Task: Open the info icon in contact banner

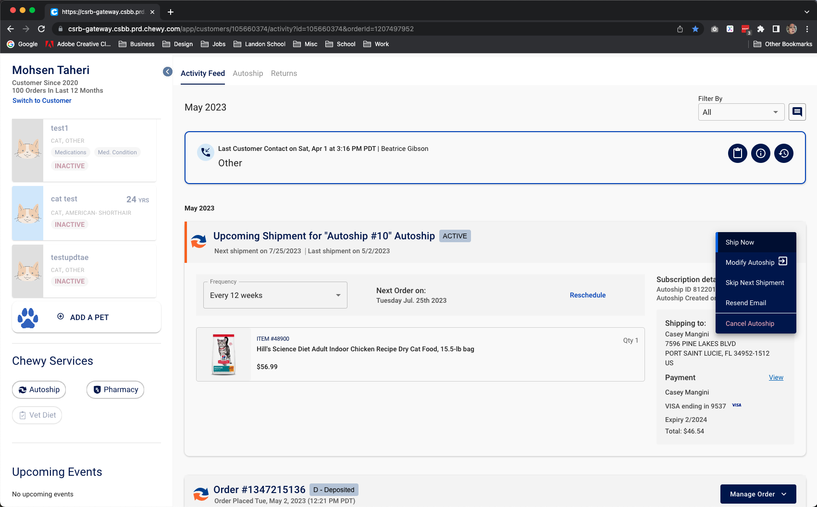Action: [x=761, y=153]
